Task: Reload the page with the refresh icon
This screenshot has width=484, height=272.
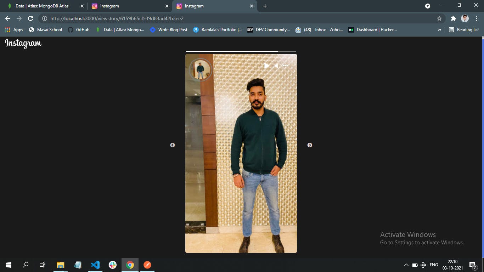Action: coord(30,18)
